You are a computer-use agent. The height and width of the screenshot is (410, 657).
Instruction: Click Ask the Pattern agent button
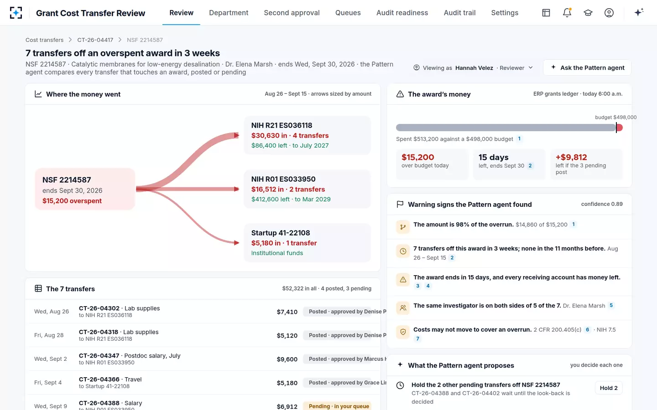pos(587,67)
